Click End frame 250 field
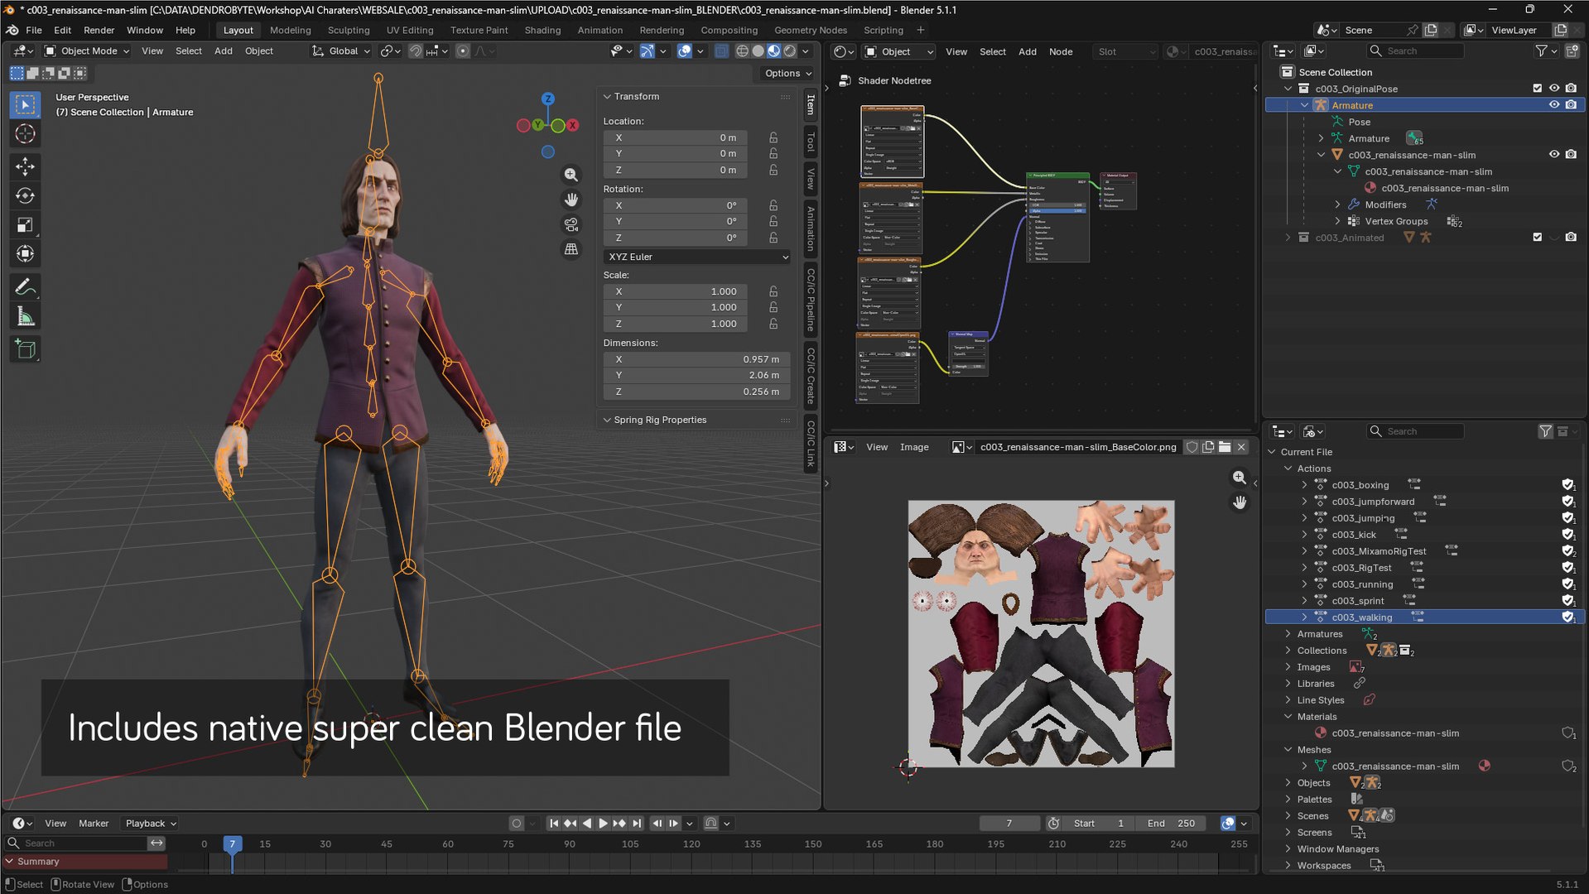The image size is (1589, 894). [1171, 824]
